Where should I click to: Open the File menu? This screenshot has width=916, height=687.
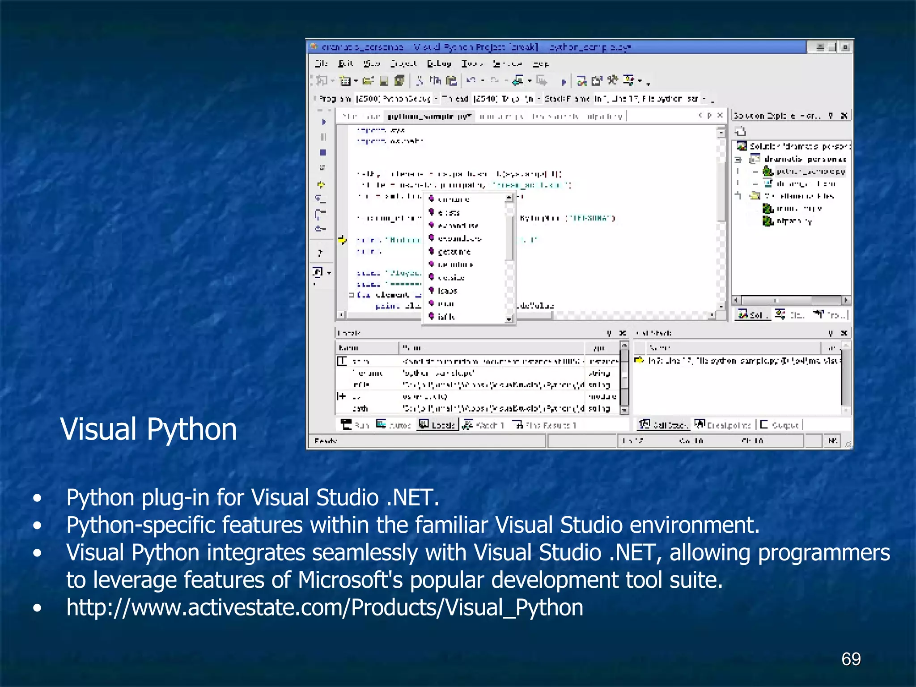click(x=321, y=64)
